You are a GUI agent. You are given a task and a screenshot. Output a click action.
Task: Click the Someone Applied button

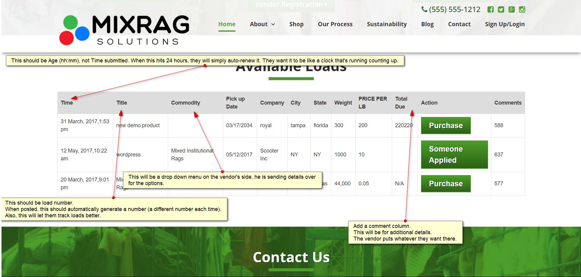pyautogui.click(x=454, y=155)
